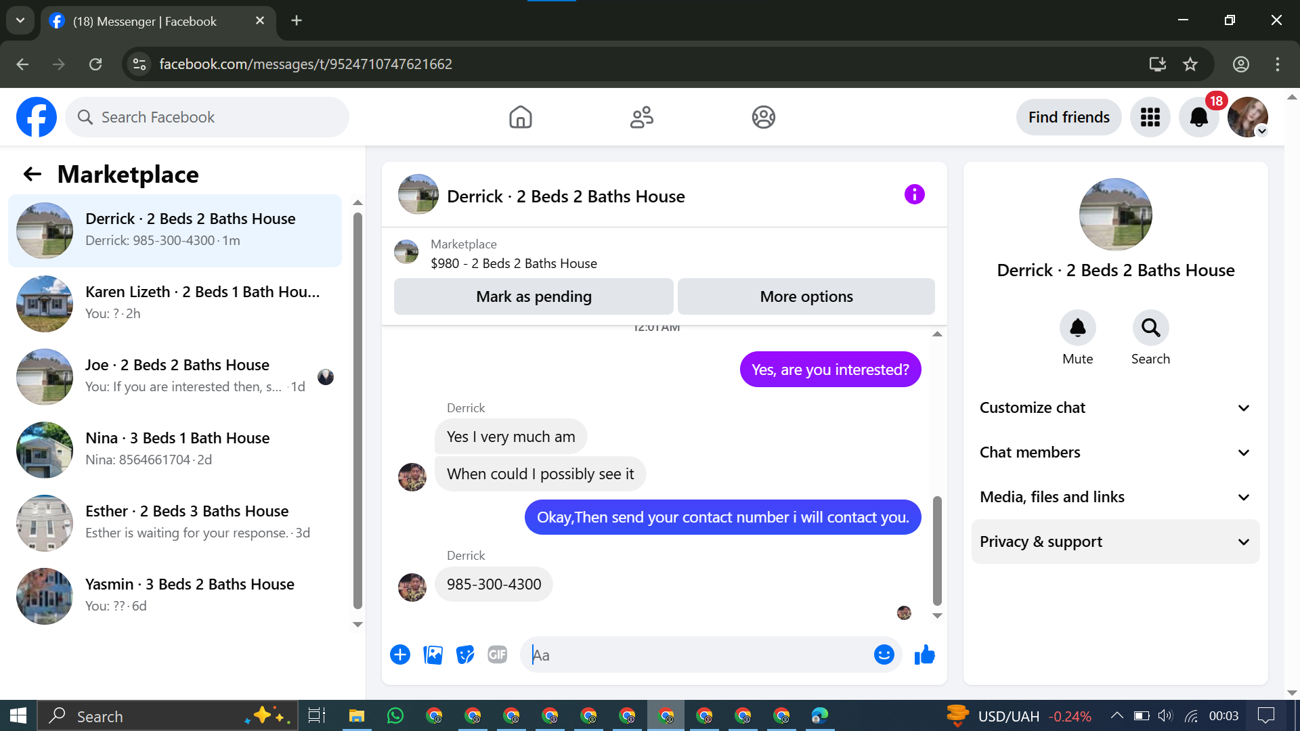Attach a file with the photo icon
1300x731 pixels.
click(x=433, y=655)
